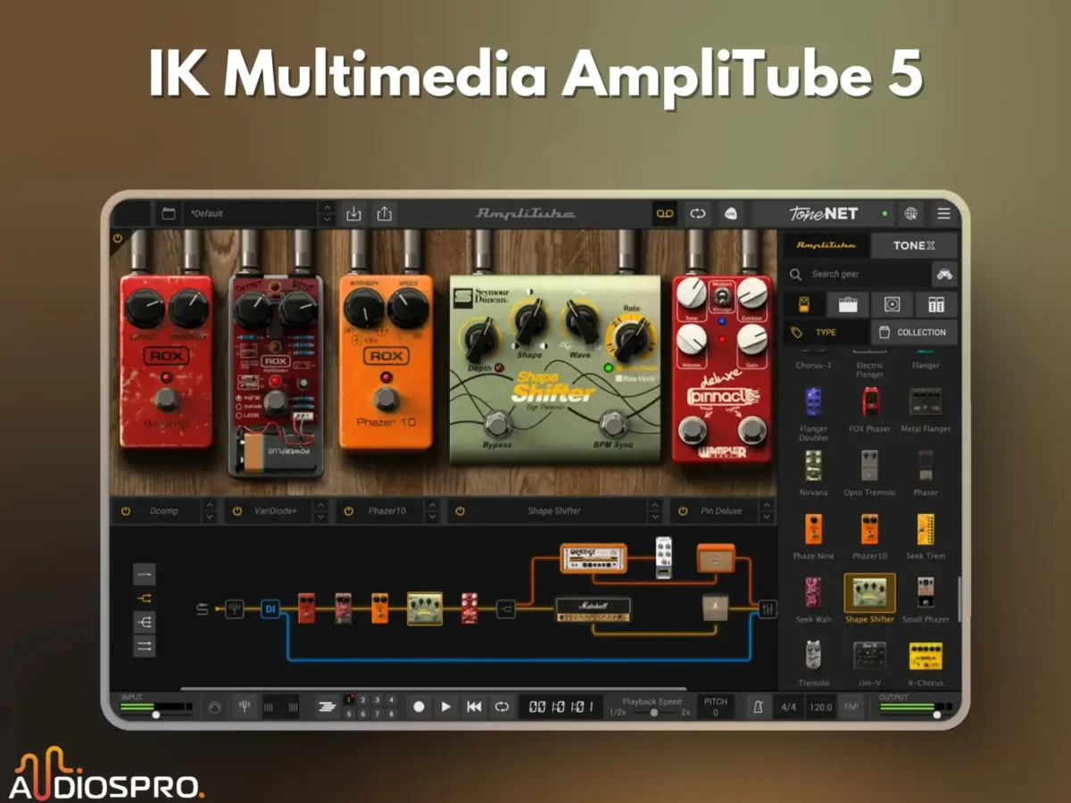Click the splitter block before the amps

point(505,609)
